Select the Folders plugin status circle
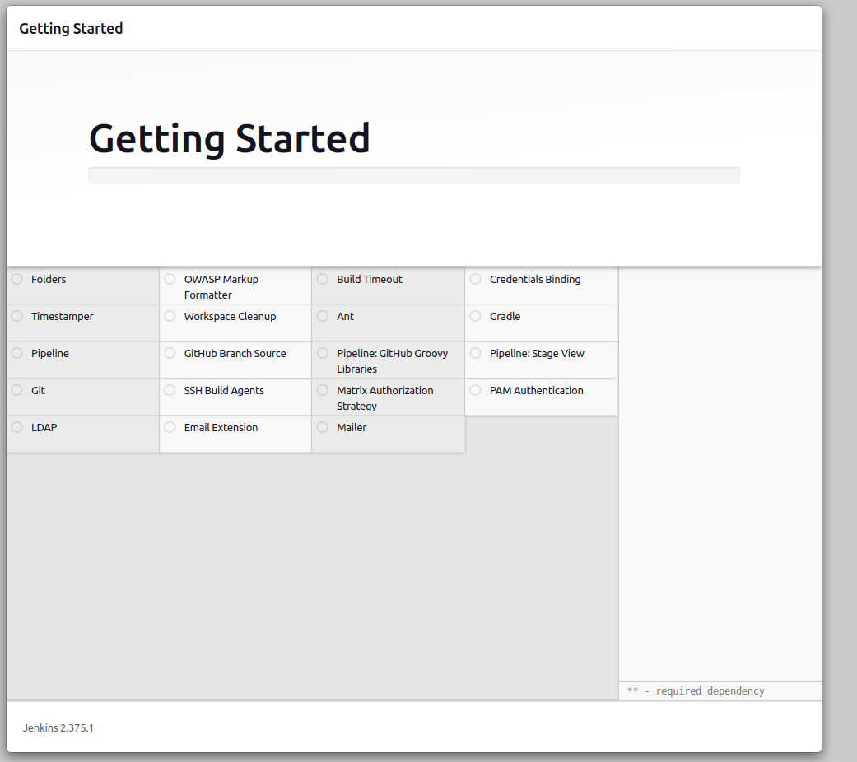This screenshot has width=857, height=762. coord(17,279)
